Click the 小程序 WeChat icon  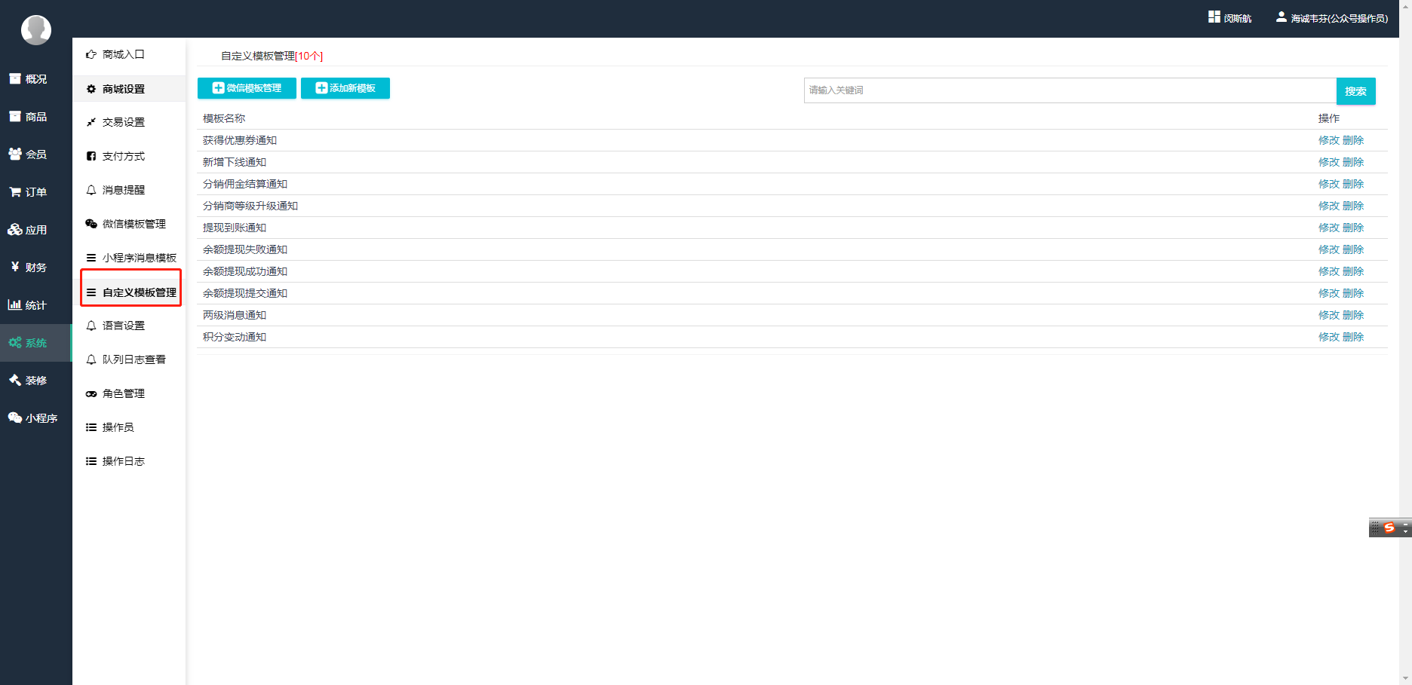coord(14,417)
